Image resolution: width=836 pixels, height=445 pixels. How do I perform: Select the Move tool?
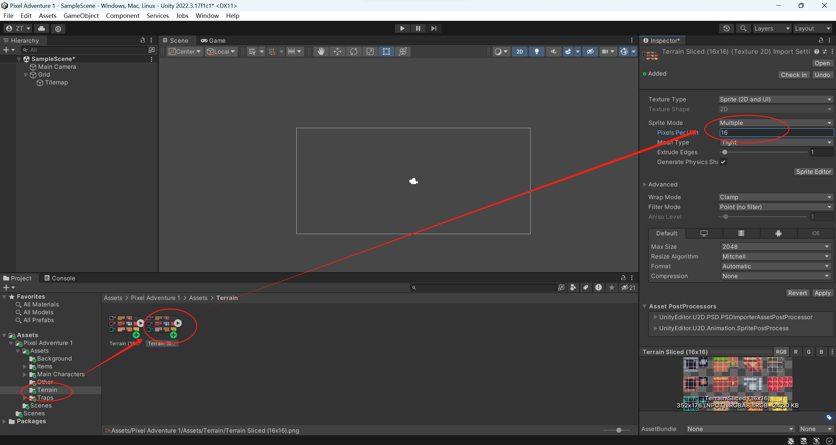click(337, 52)
